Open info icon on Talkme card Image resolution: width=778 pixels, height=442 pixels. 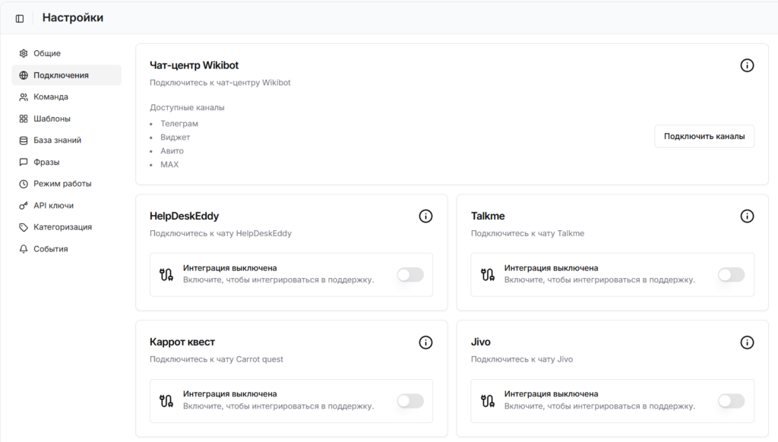click(747, 216)
